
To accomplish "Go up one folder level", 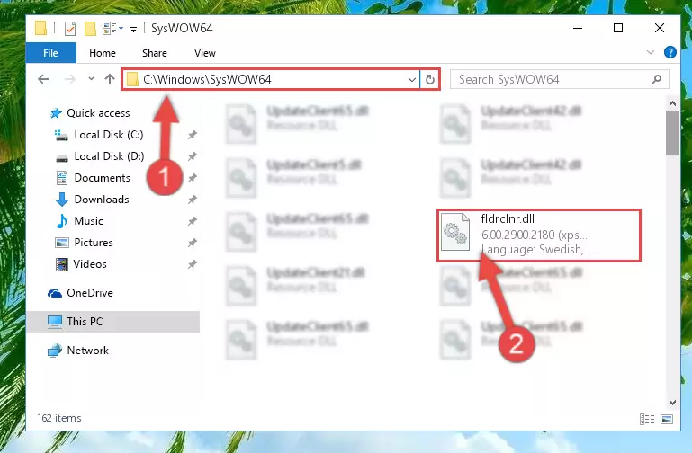I will coord(110,79).
